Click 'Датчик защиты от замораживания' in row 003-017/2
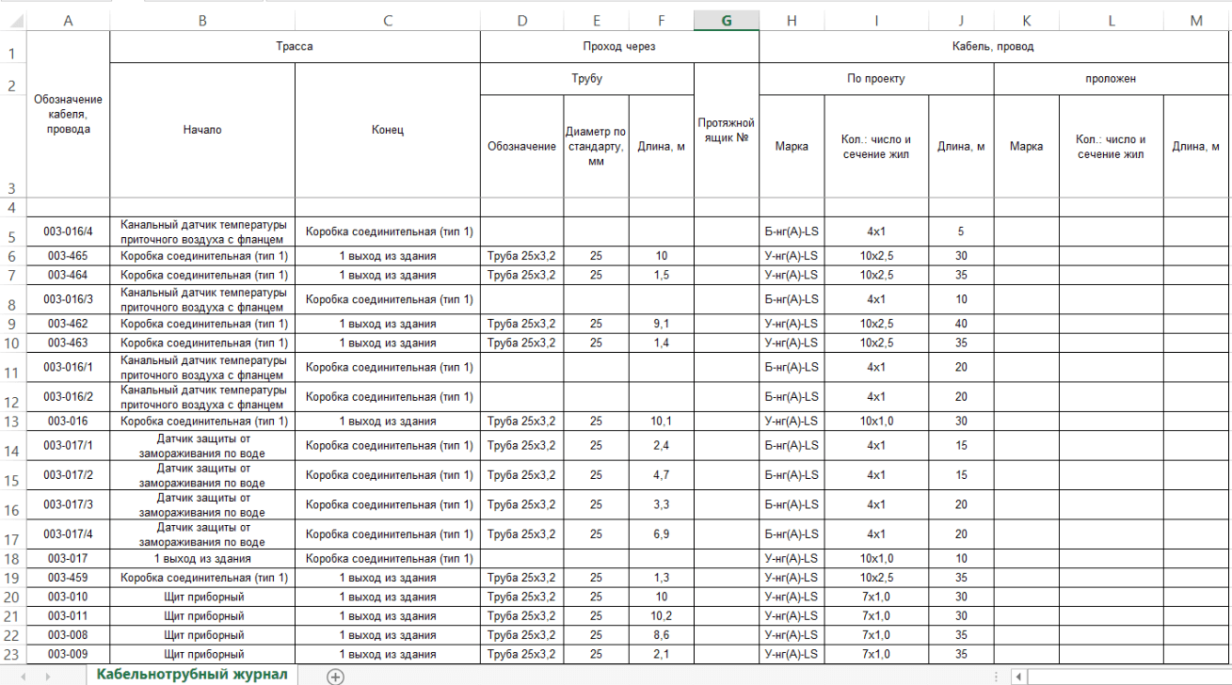The image size is (1232, 685). [x=202, y=474]
